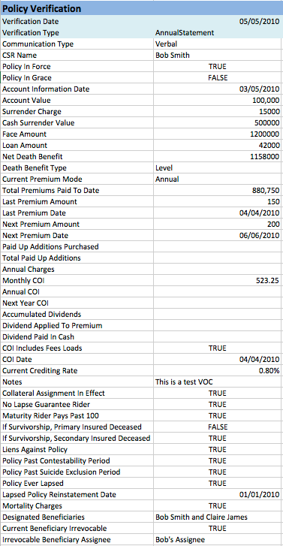The width and height of the screenshot is (283, 546).
Task: Click the Lapsed Policy Reinstatement Date 01/01/2010
Action: pos(218,494)
